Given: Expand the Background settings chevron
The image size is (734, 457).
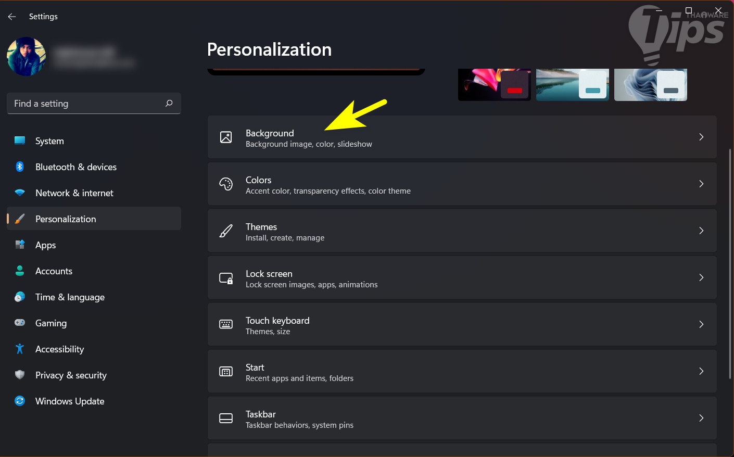Looking at the screenshot, I should (x=701, y=137).
